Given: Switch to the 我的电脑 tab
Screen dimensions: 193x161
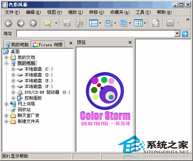Looking at the screenshot, I should (x=17, y=44).
